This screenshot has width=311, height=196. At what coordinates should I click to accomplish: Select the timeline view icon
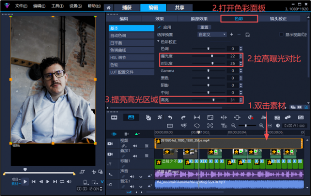pos(131,117)
